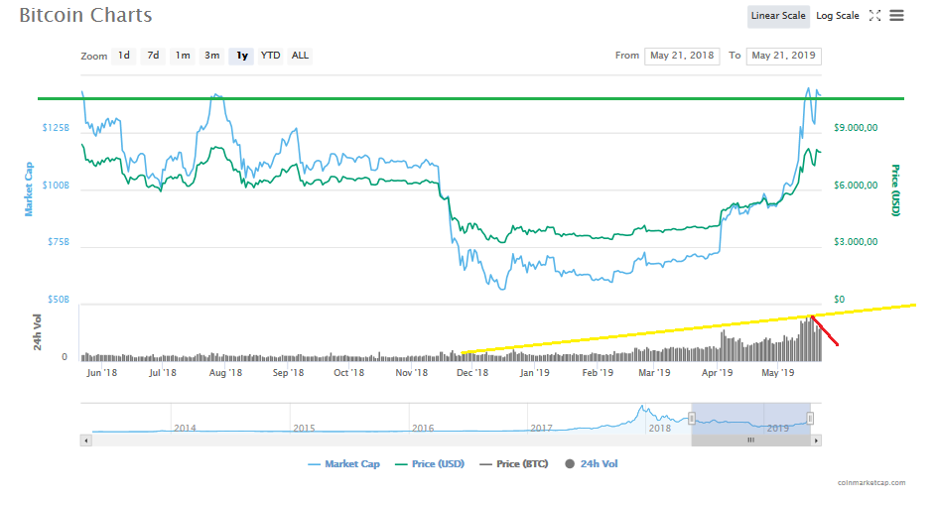
Task: Show ALL time zoom range
Action: point(300,56)
